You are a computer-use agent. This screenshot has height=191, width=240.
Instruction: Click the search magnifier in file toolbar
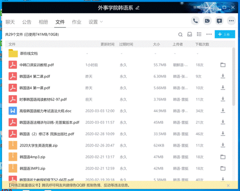180,34
